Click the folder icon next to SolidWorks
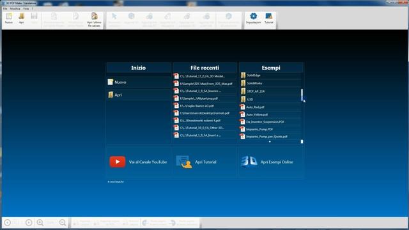This screenshot has width=409, height=230. point(243,83)
